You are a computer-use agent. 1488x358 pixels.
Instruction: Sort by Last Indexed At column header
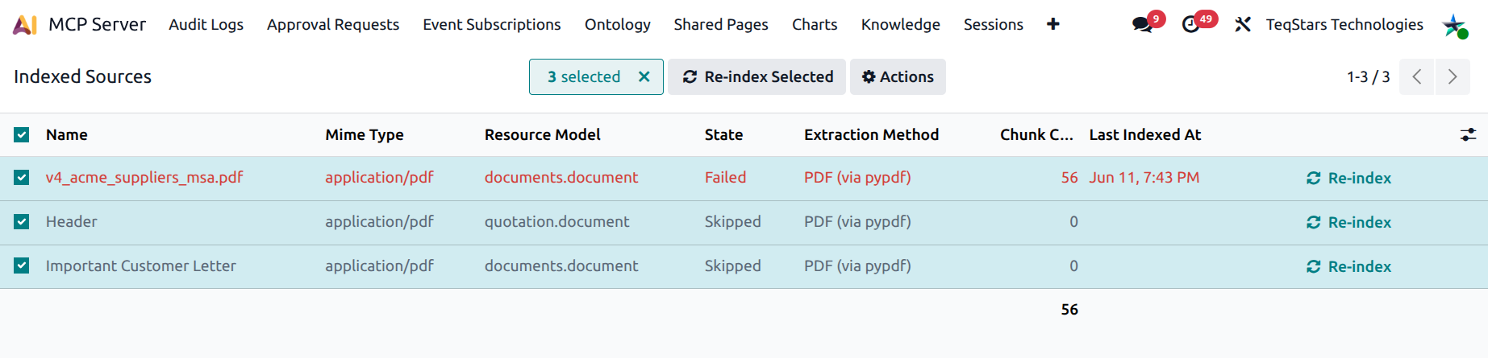click(1145, 135)
